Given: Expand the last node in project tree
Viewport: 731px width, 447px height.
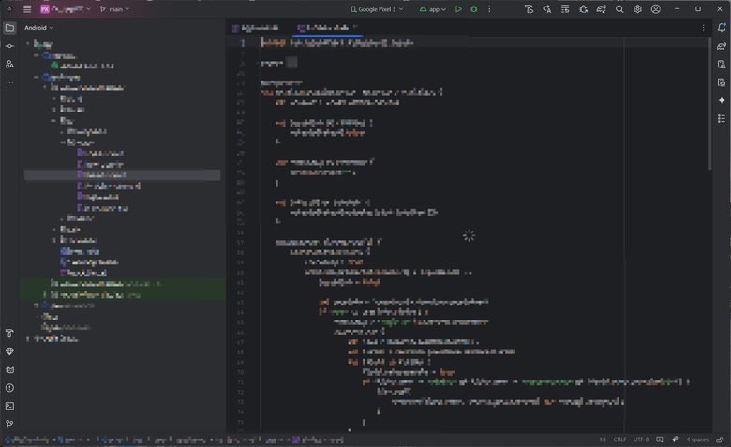Looking at the screenshot, I should point(28,339).
